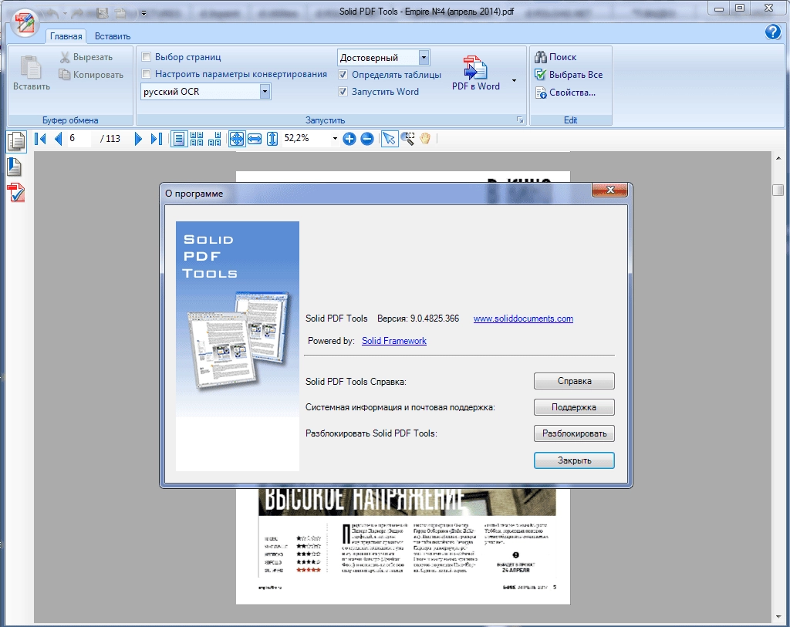This screenshot has width=790, height=627.
Task: Switch to the Вставить ribbon tab
Action: pyautogui.click(x=113, y=35)
